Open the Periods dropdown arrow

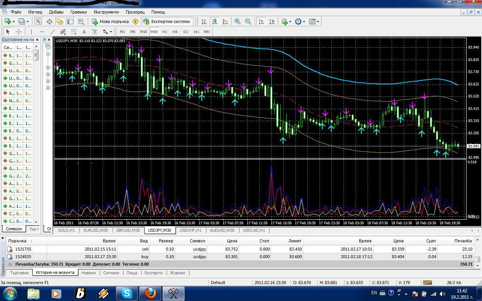pyautogui.click(x=304, y=21)
